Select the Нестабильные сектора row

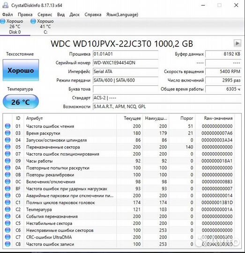coord(119,223)
